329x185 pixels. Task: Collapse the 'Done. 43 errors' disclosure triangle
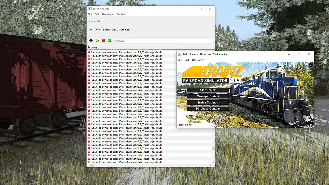point(91,30)
